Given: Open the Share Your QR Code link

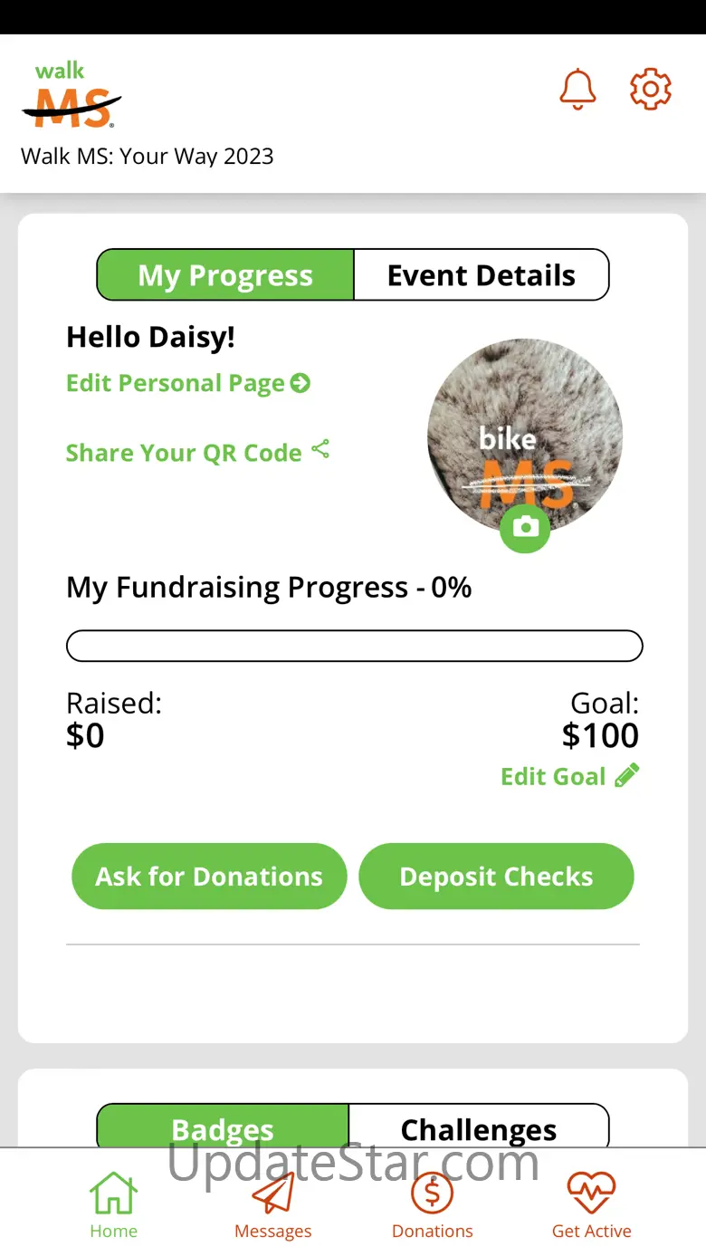Looking at the screenshot, I should (x=184, y=453).
